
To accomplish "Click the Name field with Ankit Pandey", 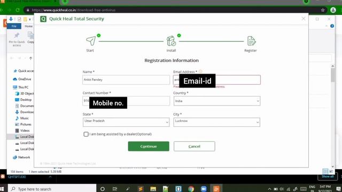I will pos(126,79).
